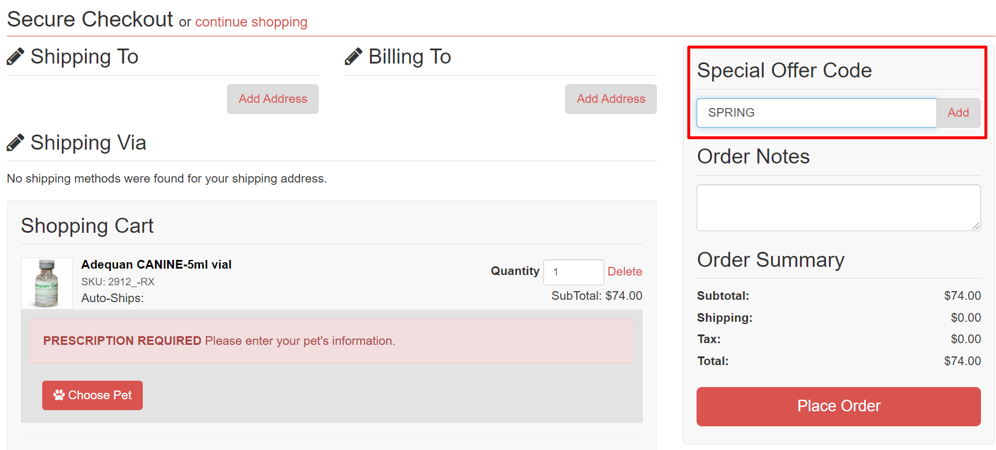Click the SKU: 2912_-RX text
The width and height of the screenshot is (996, 450).
(118, 282)
